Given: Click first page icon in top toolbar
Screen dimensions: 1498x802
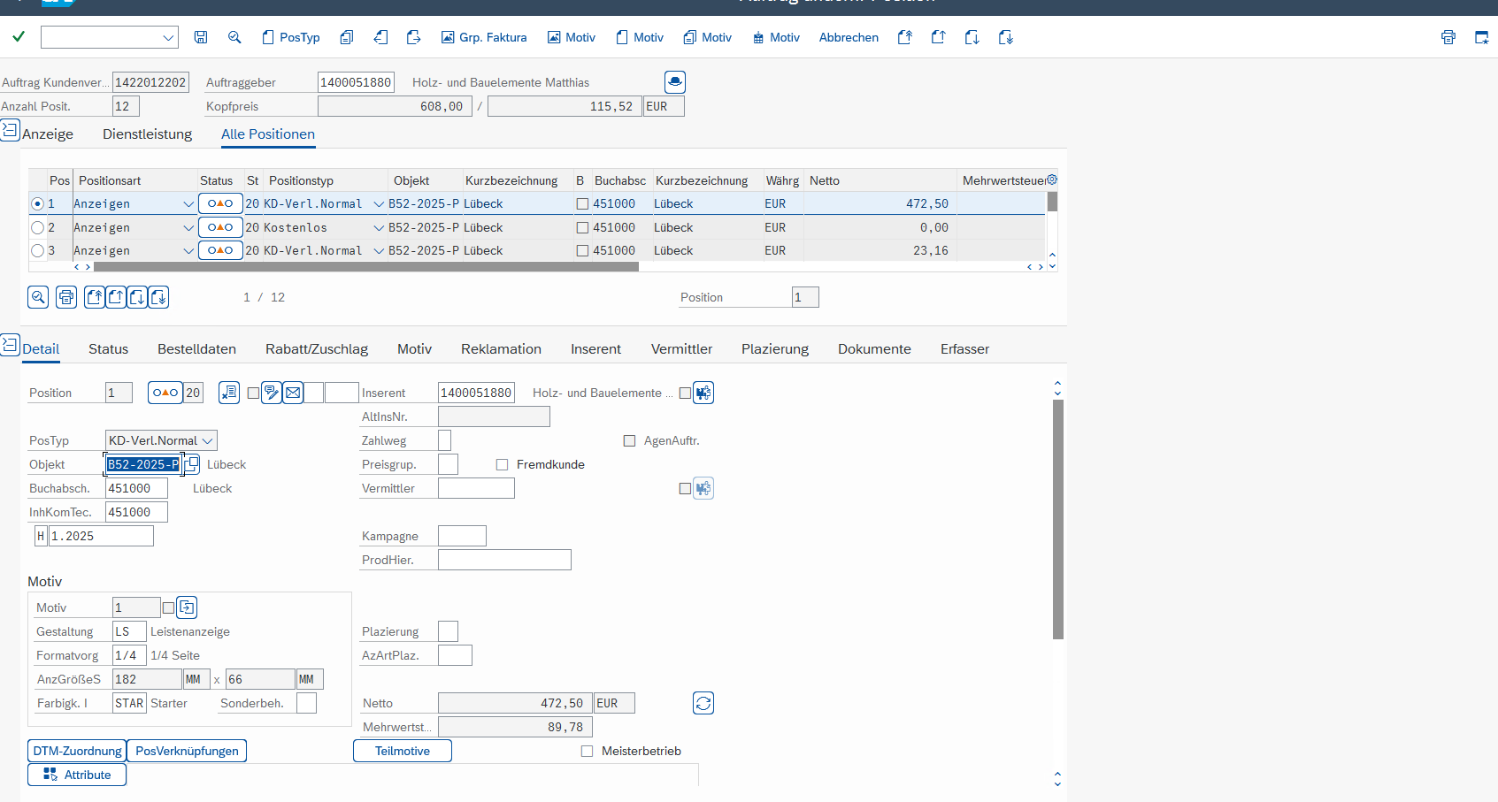Looking at the screenshot, I should (904, 37).
